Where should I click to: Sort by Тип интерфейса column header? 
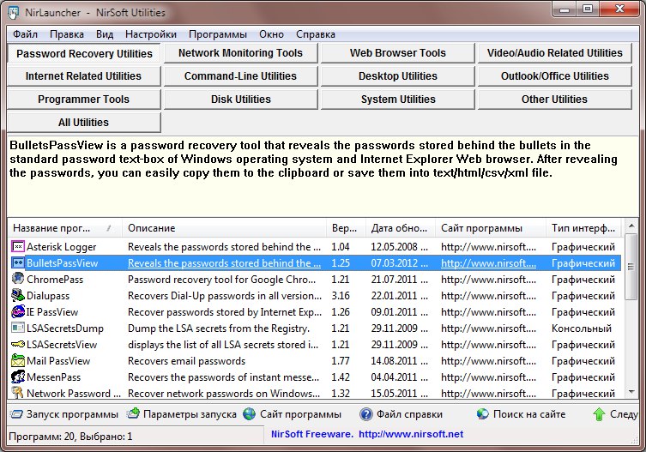click(583, 228)
